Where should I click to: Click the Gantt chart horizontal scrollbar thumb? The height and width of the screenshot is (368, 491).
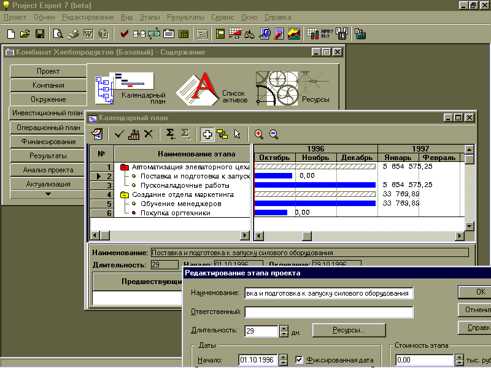pyautogui.click(x=306, y=236)
